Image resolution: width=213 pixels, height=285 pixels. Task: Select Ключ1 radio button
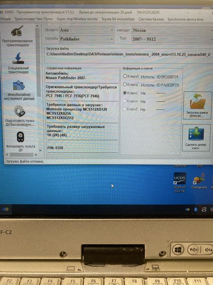tap(125, 76)
